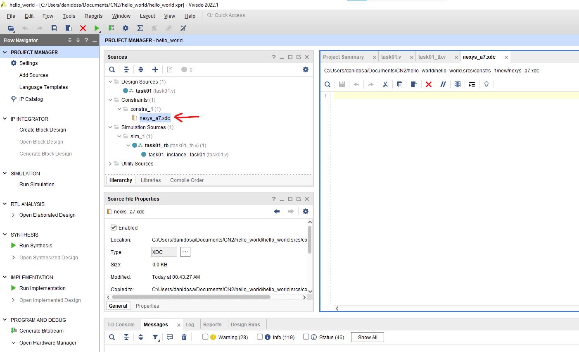Click the Sigma reports icon in main toolbar
The height and width of the screenshot is (352, 579).
140,28
